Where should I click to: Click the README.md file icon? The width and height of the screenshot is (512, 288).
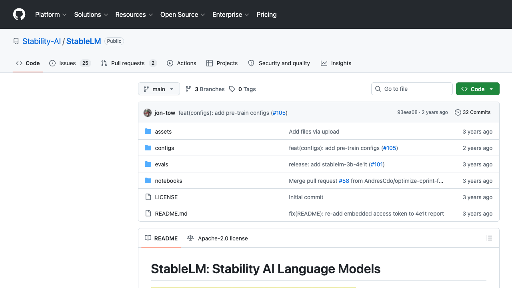click(x=148, y=214)
